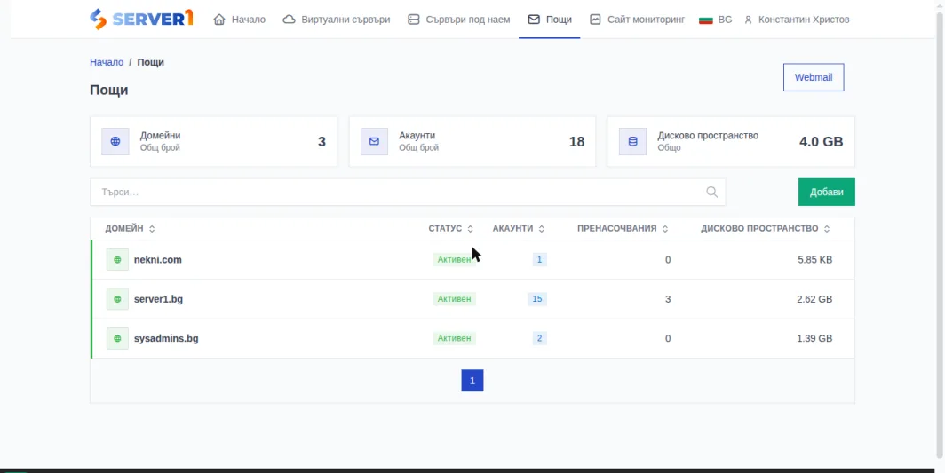
Task: Click the user icon beside Константин Христов
Action: (749, 20)
